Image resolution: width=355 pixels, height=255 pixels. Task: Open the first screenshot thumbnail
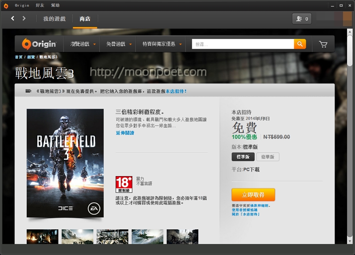point(43,236)
